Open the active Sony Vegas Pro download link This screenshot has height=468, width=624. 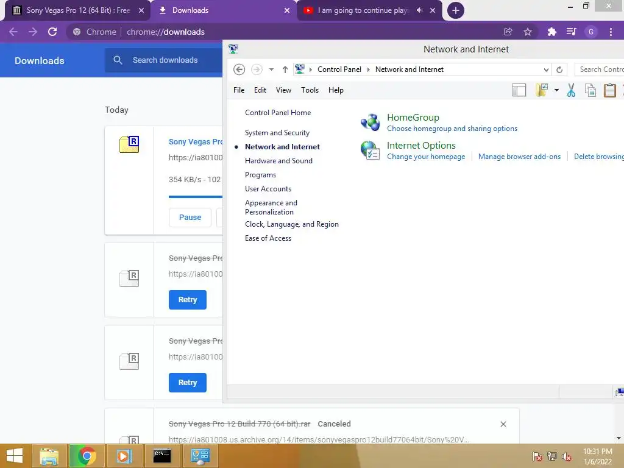(x=196, y=141)
